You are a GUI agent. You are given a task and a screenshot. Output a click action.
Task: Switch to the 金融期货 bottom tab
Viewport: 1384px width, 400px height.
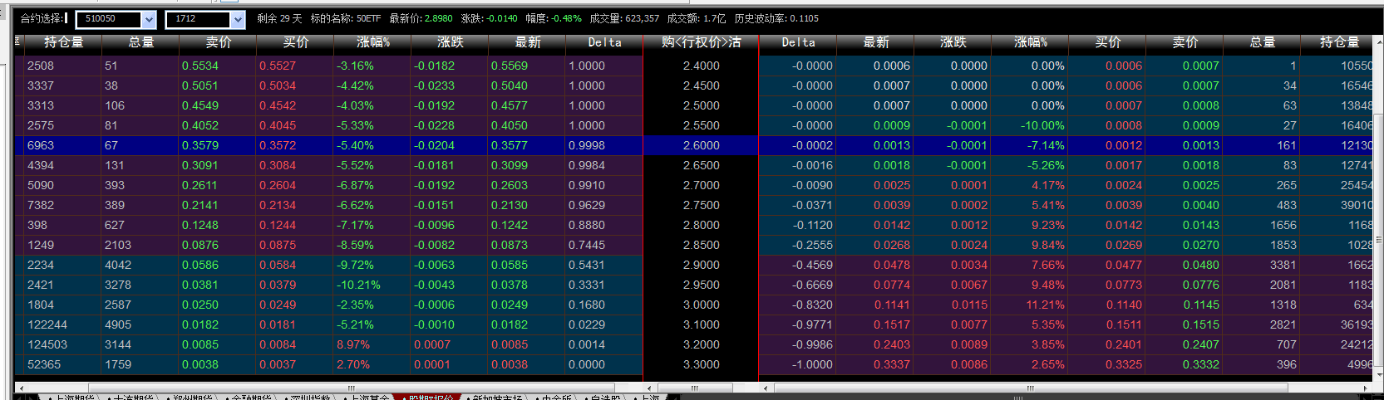(250, 398)
